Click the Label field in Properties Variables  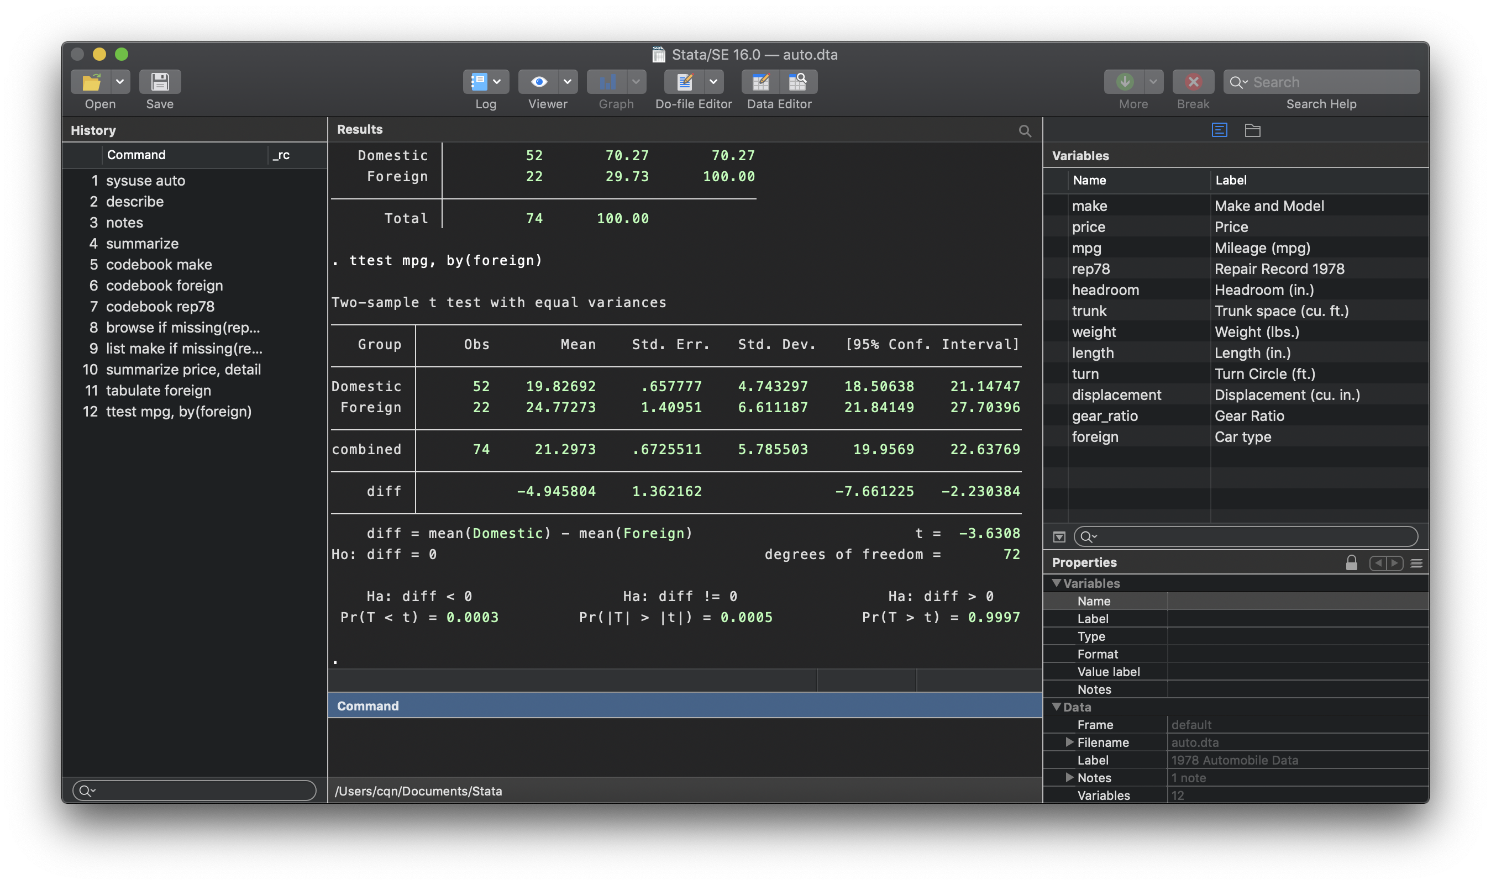pos(1297,618)
